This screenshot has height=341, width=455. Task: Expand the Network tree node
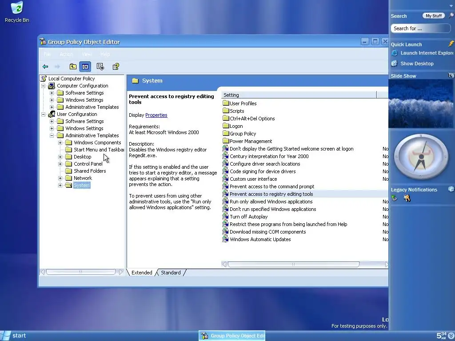[60, 178]
